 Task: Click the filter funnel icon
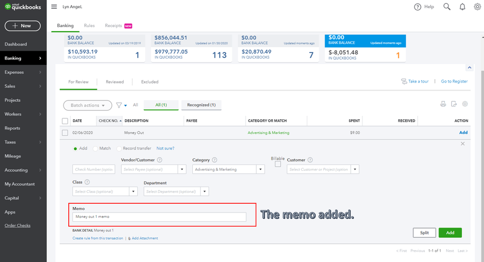(x=119, y=105)
